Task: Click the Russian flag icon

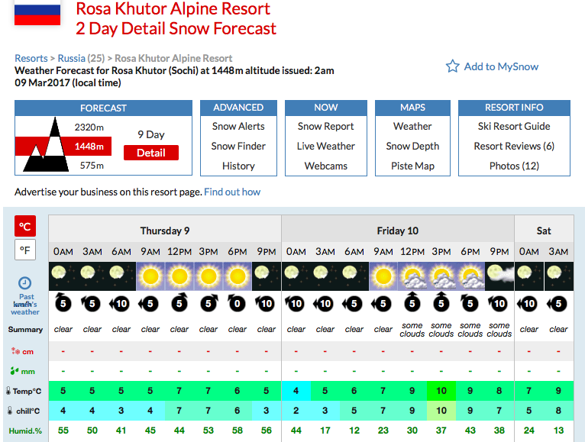Action: (37, 13)
